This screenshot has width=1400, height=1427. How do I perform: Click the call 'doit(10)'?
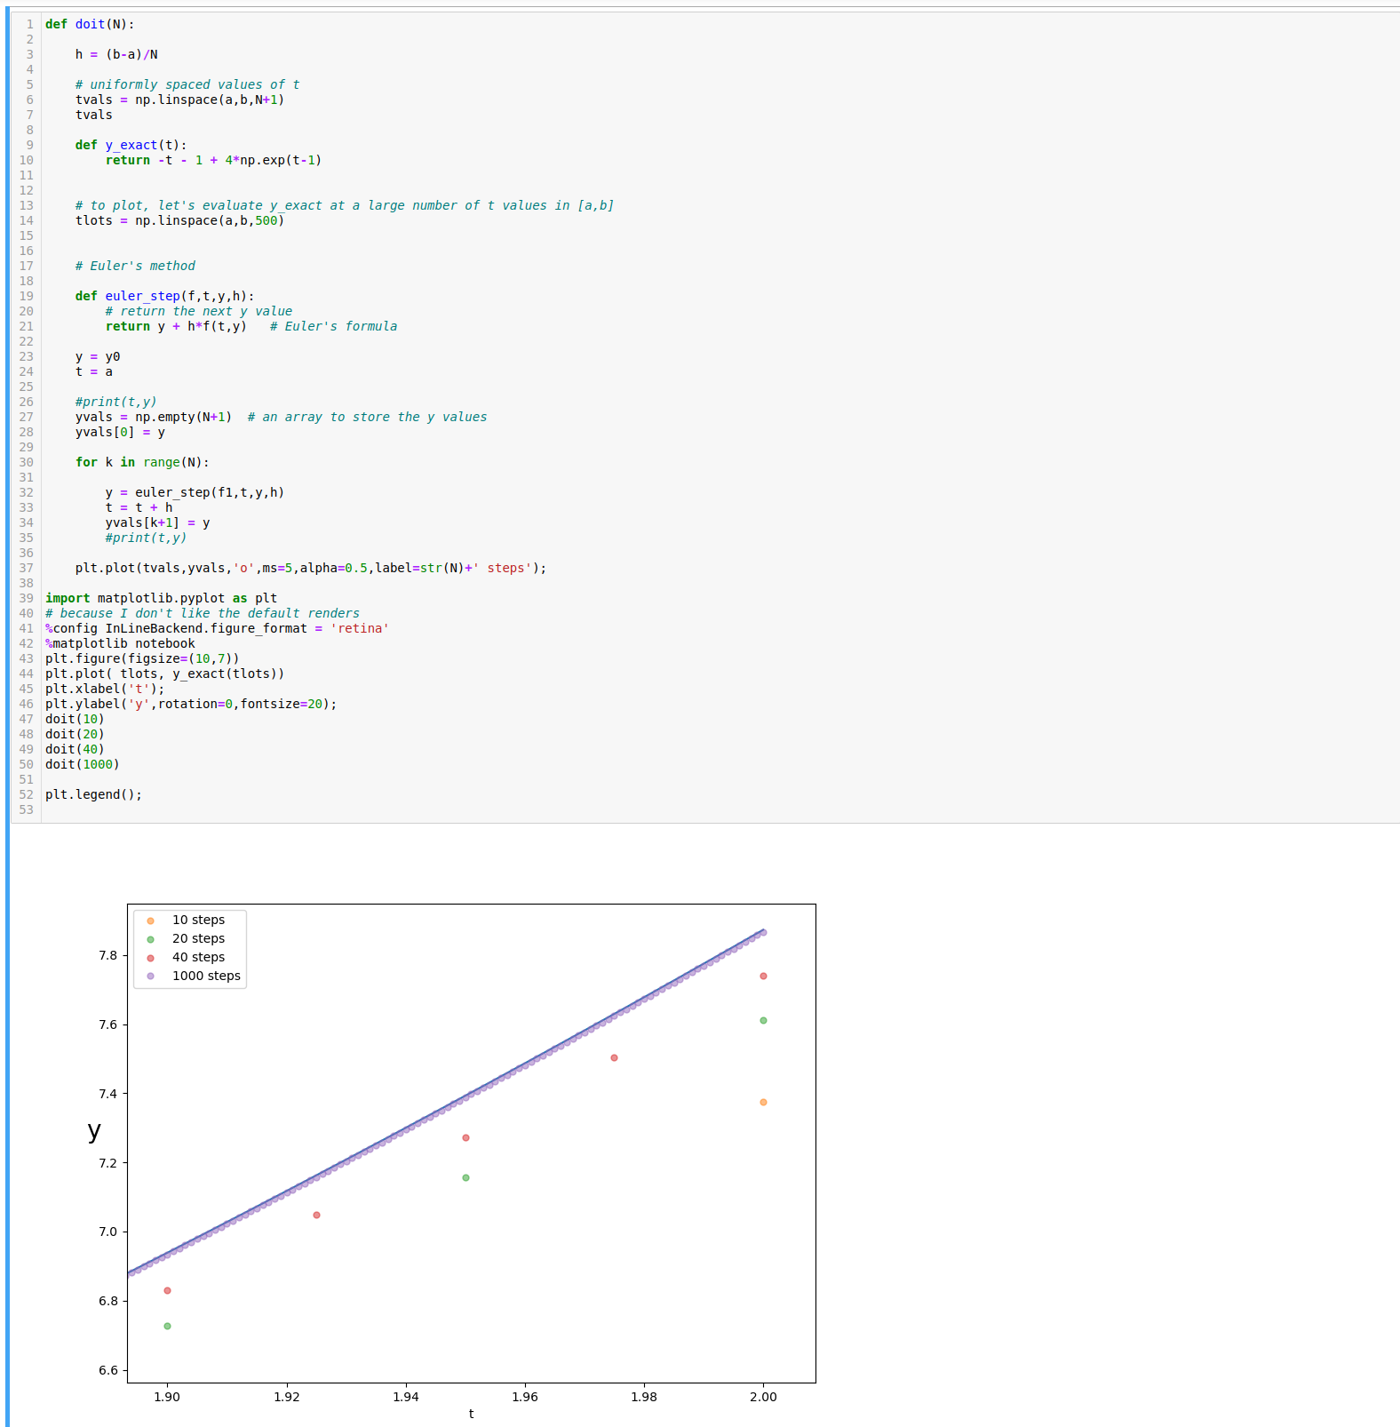(75, 719)
